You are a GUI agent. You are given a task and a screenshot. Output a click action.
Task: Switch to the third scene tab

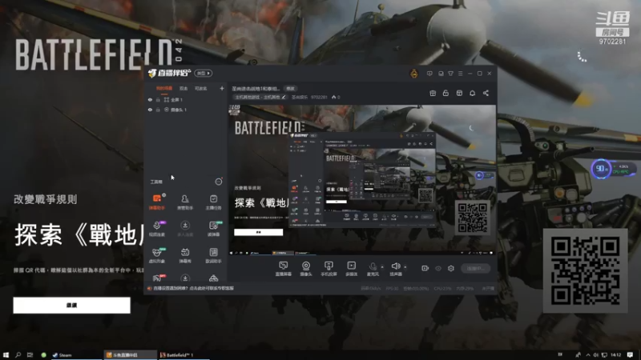[x=200, y=88]
